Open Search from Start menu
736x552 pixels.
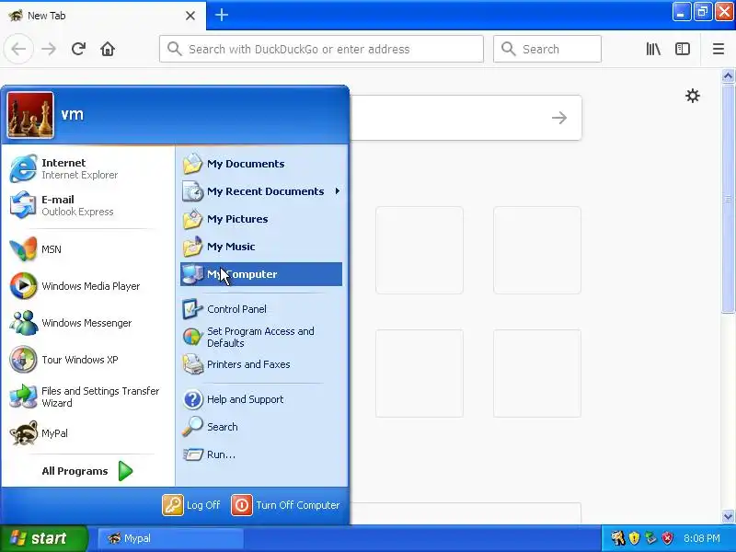point(261,427)
